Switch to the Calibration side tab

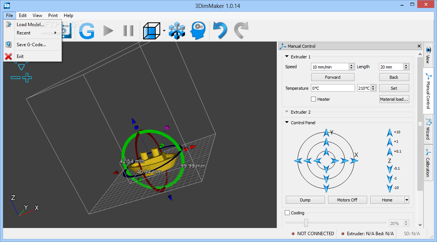[428, 163]
